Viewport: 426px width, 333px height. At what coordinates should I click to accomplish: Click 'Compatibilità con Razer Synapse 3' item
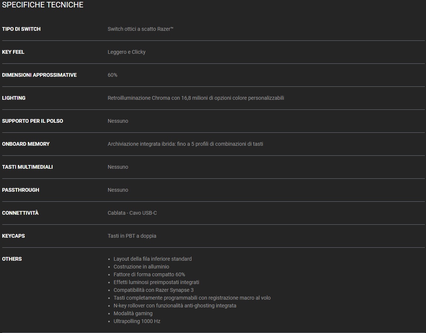[153, 290]
